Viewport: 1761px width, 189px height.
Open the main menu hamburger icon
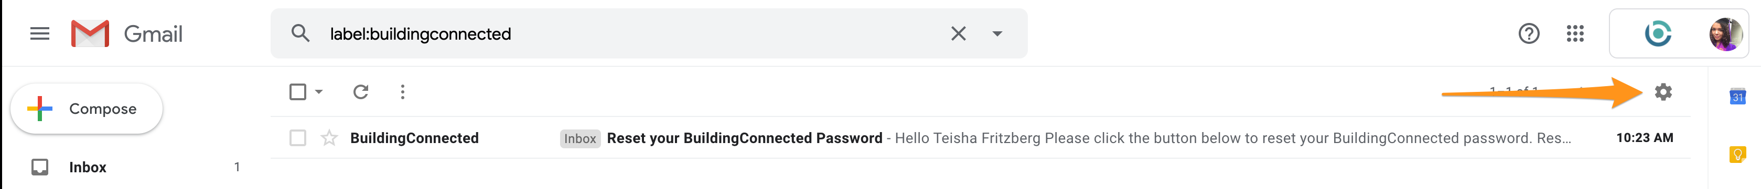pyautogui.click(x=40, y=33)
